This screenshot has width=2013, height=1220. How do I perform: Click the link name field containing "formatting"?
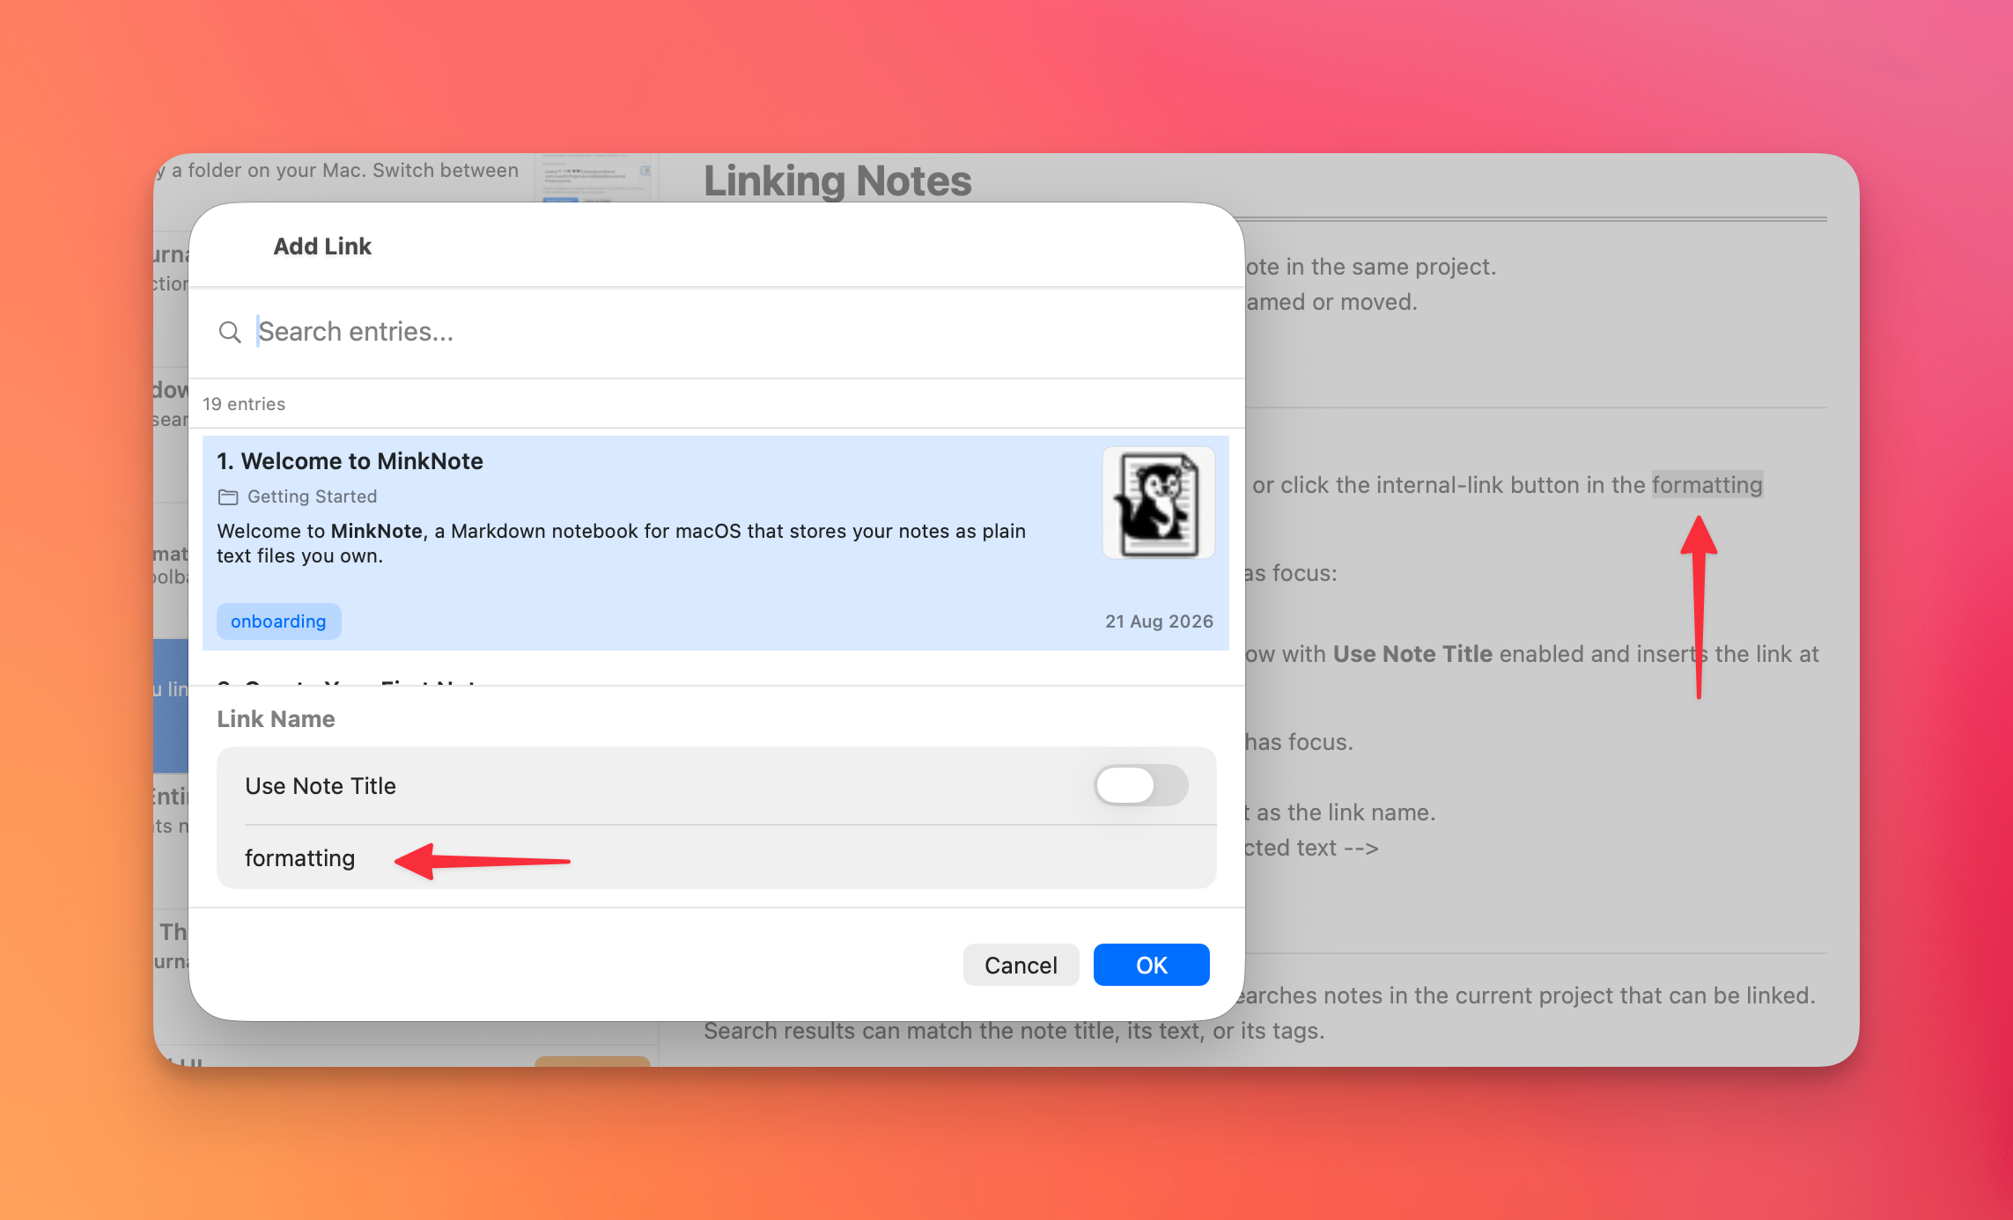717,858
